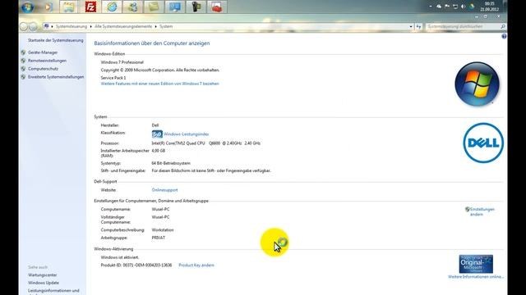This screenshot has width=526, height=295.
Task: Click the Service Pack 1 text
Action: (x=113, y=78)
